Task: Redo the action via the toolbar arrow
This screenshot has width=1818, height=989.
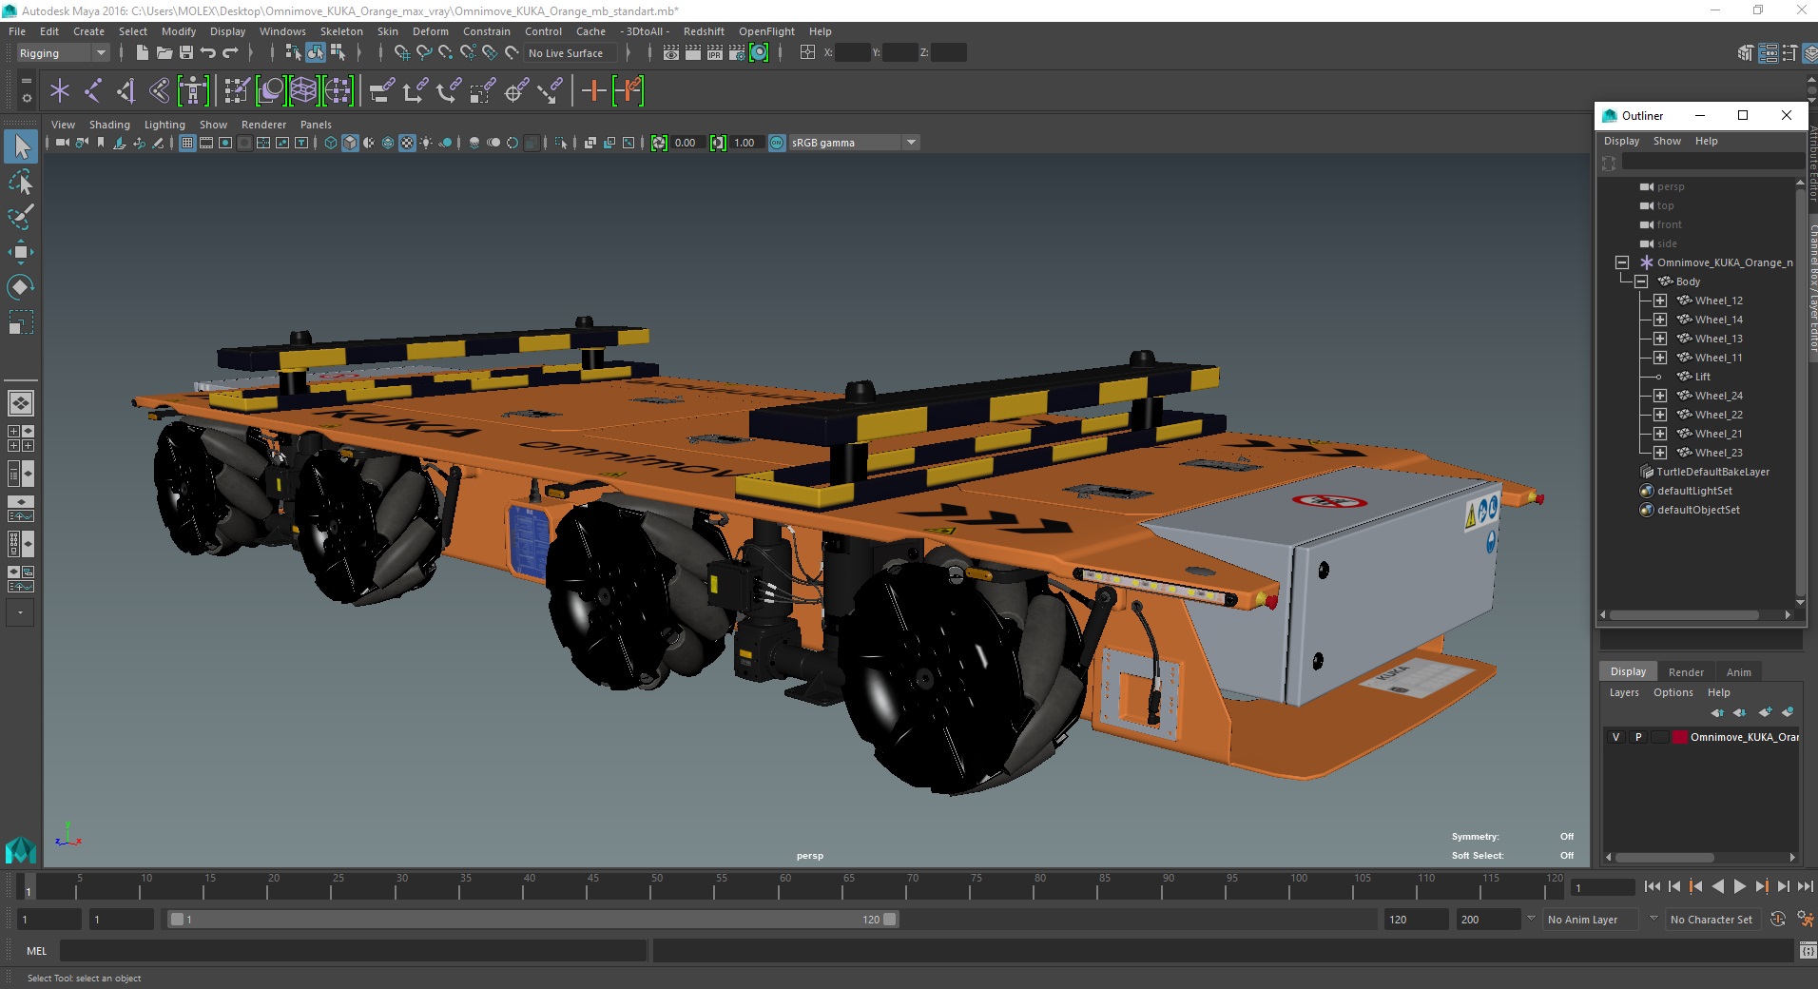Action: [x=230, y=53]
